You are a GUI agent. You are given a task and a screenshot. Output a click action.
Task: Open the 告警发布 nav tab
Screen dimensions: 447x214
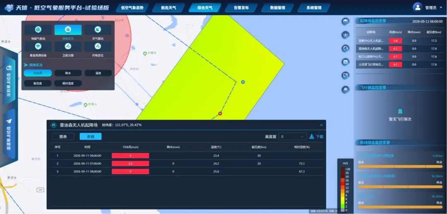coord(241,8)
